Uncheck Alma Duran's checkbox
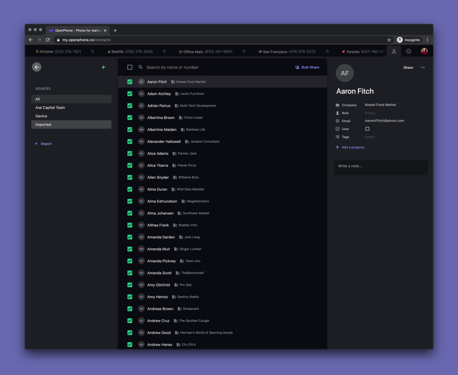458x375 pixels. pyautogui.click(x=130, y=190)
